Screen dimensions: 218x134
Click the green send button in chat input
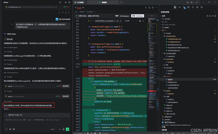point(67,129)
